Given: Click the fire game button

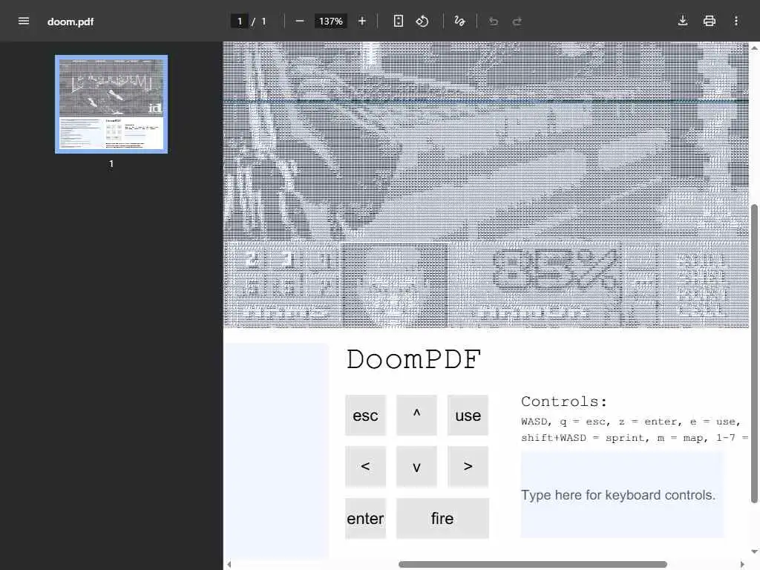Looking at the screenshot, I should [x=442, y=518].
